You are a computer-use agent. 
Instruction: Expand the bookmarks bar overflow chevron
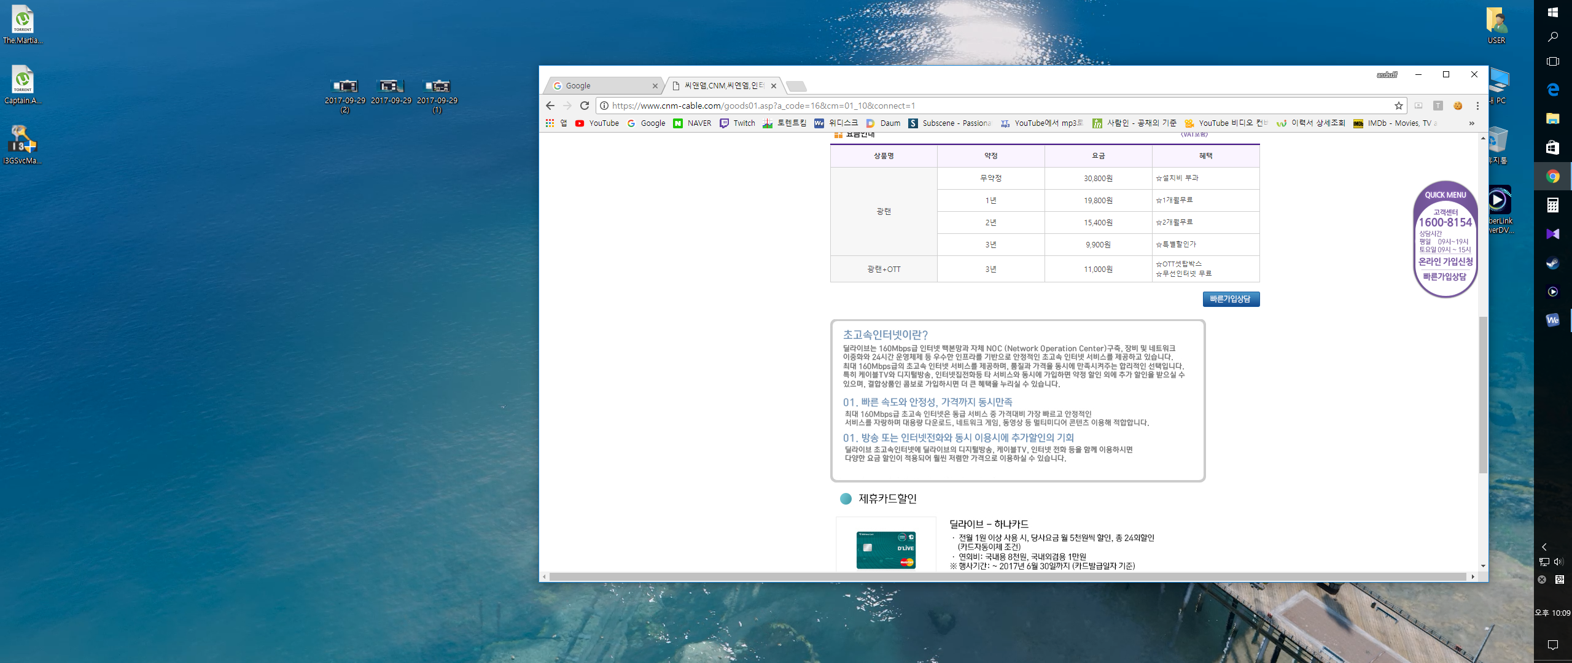tap(1471, 123)
